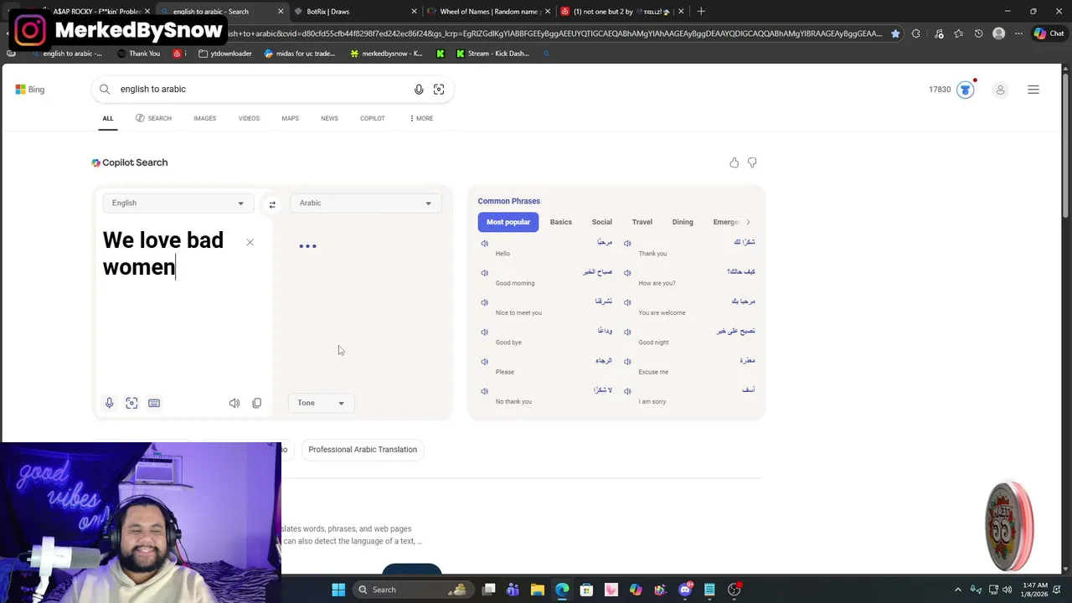Switch to the NEWS tab
This screenshot has width=1072, height=603.
pyautogui.click(x=329, y=118)
